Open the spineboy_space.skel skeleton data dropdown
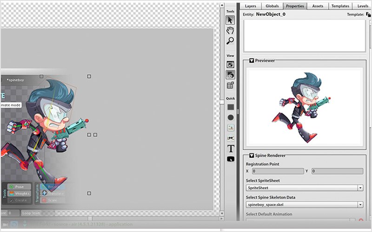 [x=305, y=205]
